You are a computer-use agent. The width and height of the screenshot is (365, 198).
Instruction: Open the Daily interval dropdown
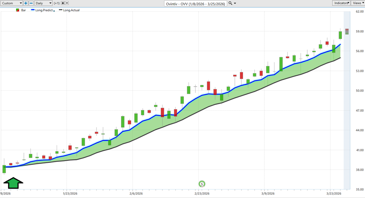(x=43, y=3)
